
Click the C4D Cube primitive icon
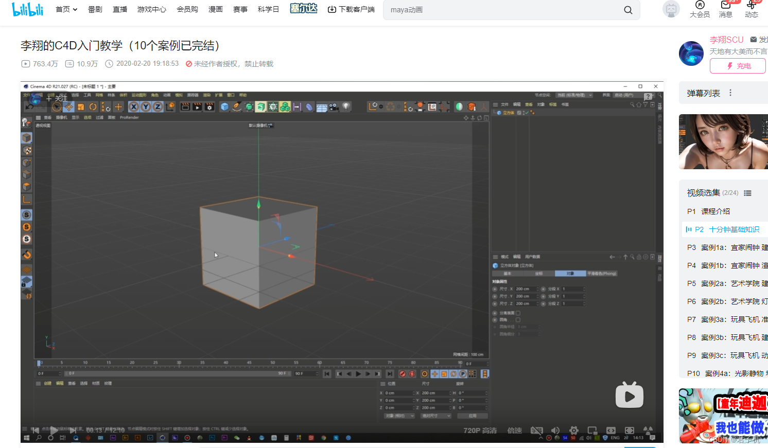(224, 106)
